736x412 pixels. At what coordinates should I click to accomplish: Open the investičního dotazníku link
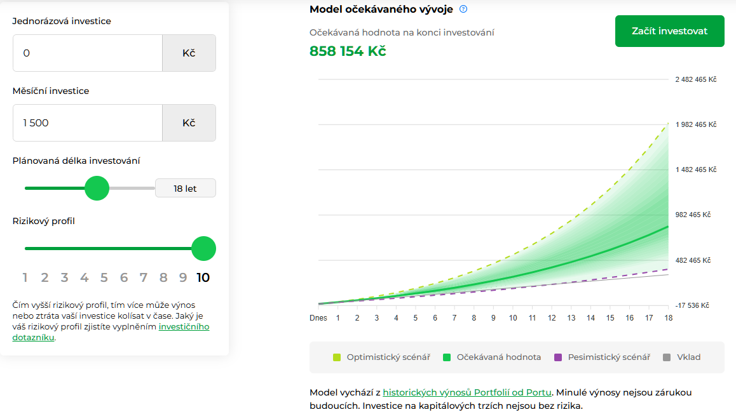[x=184, y=327]
